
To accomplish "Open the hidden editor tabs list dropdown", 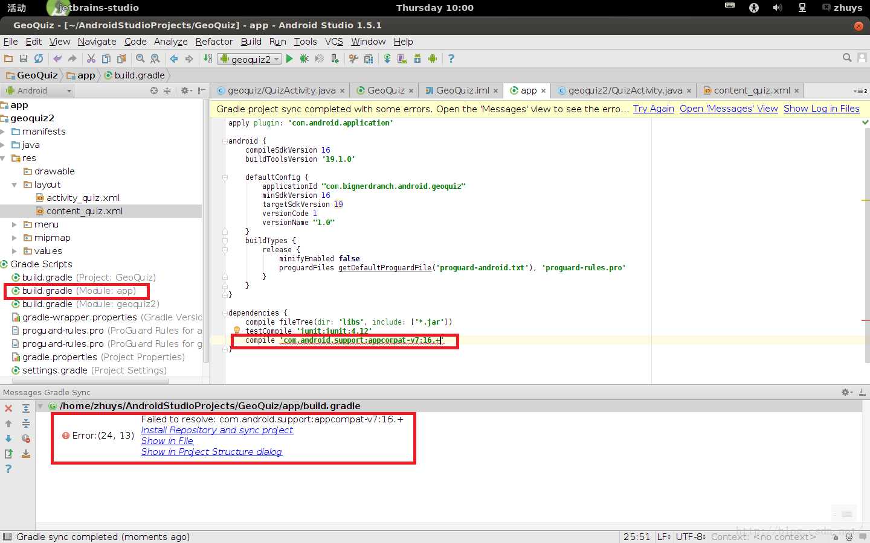I will [x=860, y=91].
